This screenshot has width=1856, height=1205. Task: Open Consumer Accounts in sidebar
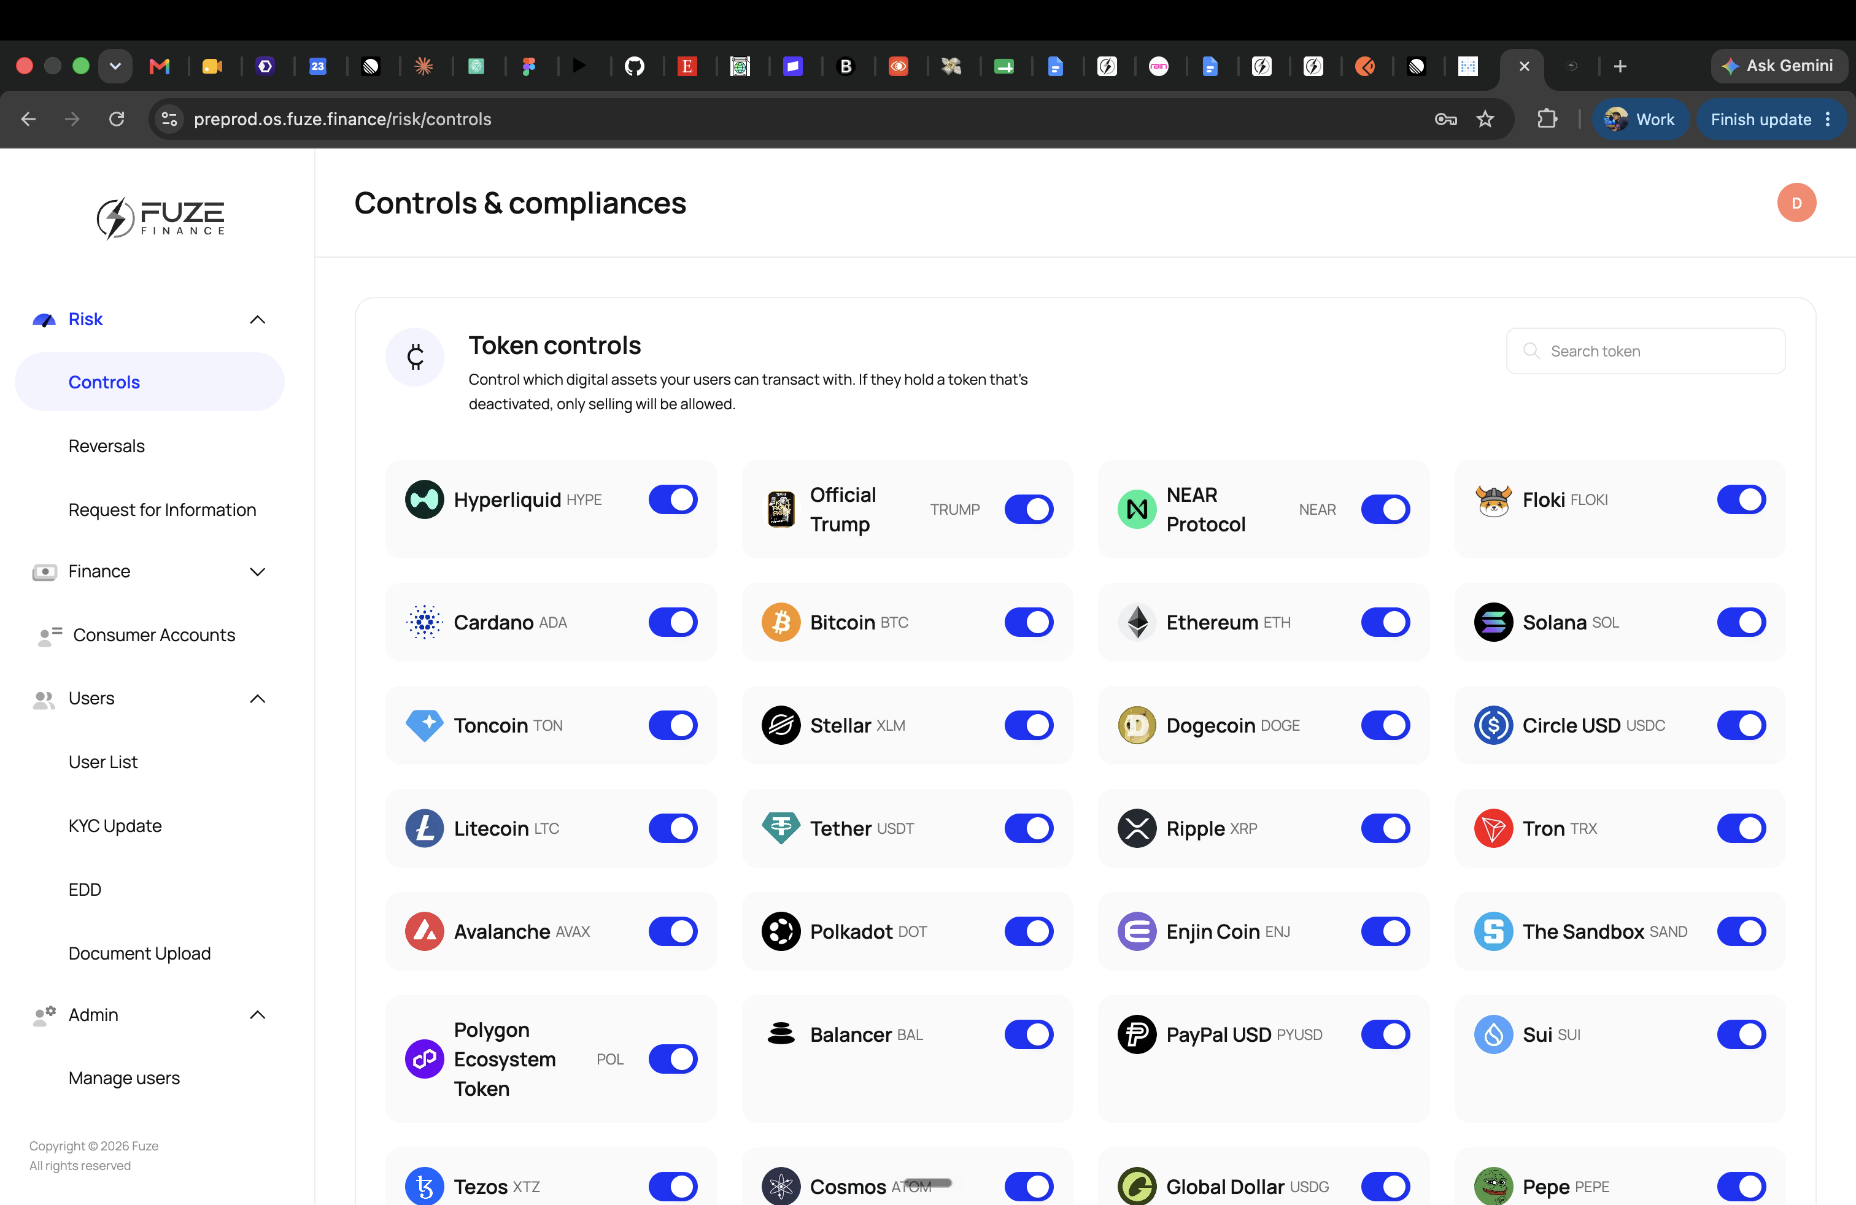point(153,635)
